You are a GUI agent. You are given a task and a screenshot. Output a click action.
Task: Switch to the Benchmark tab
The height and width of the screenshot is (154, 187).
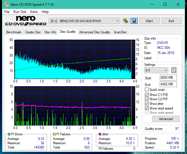pyautogui.click(x=14, y=32)
